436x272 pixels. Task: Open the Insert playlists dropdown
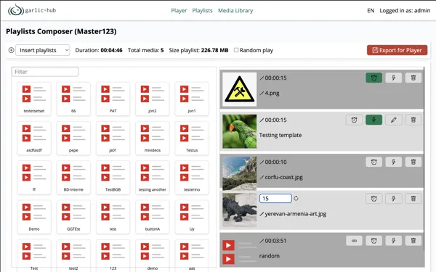[x=43, y=50]
